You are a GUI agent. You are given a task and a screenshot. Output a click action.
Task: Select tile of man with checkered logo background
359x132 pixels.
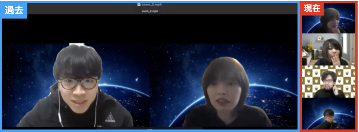[329, 82]
